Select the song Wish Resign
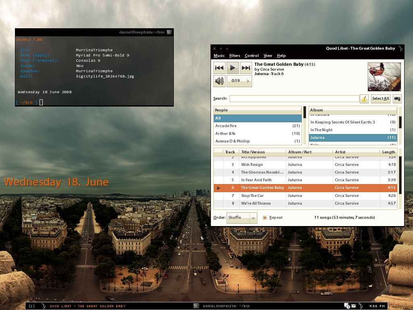 tap(305, 165)
